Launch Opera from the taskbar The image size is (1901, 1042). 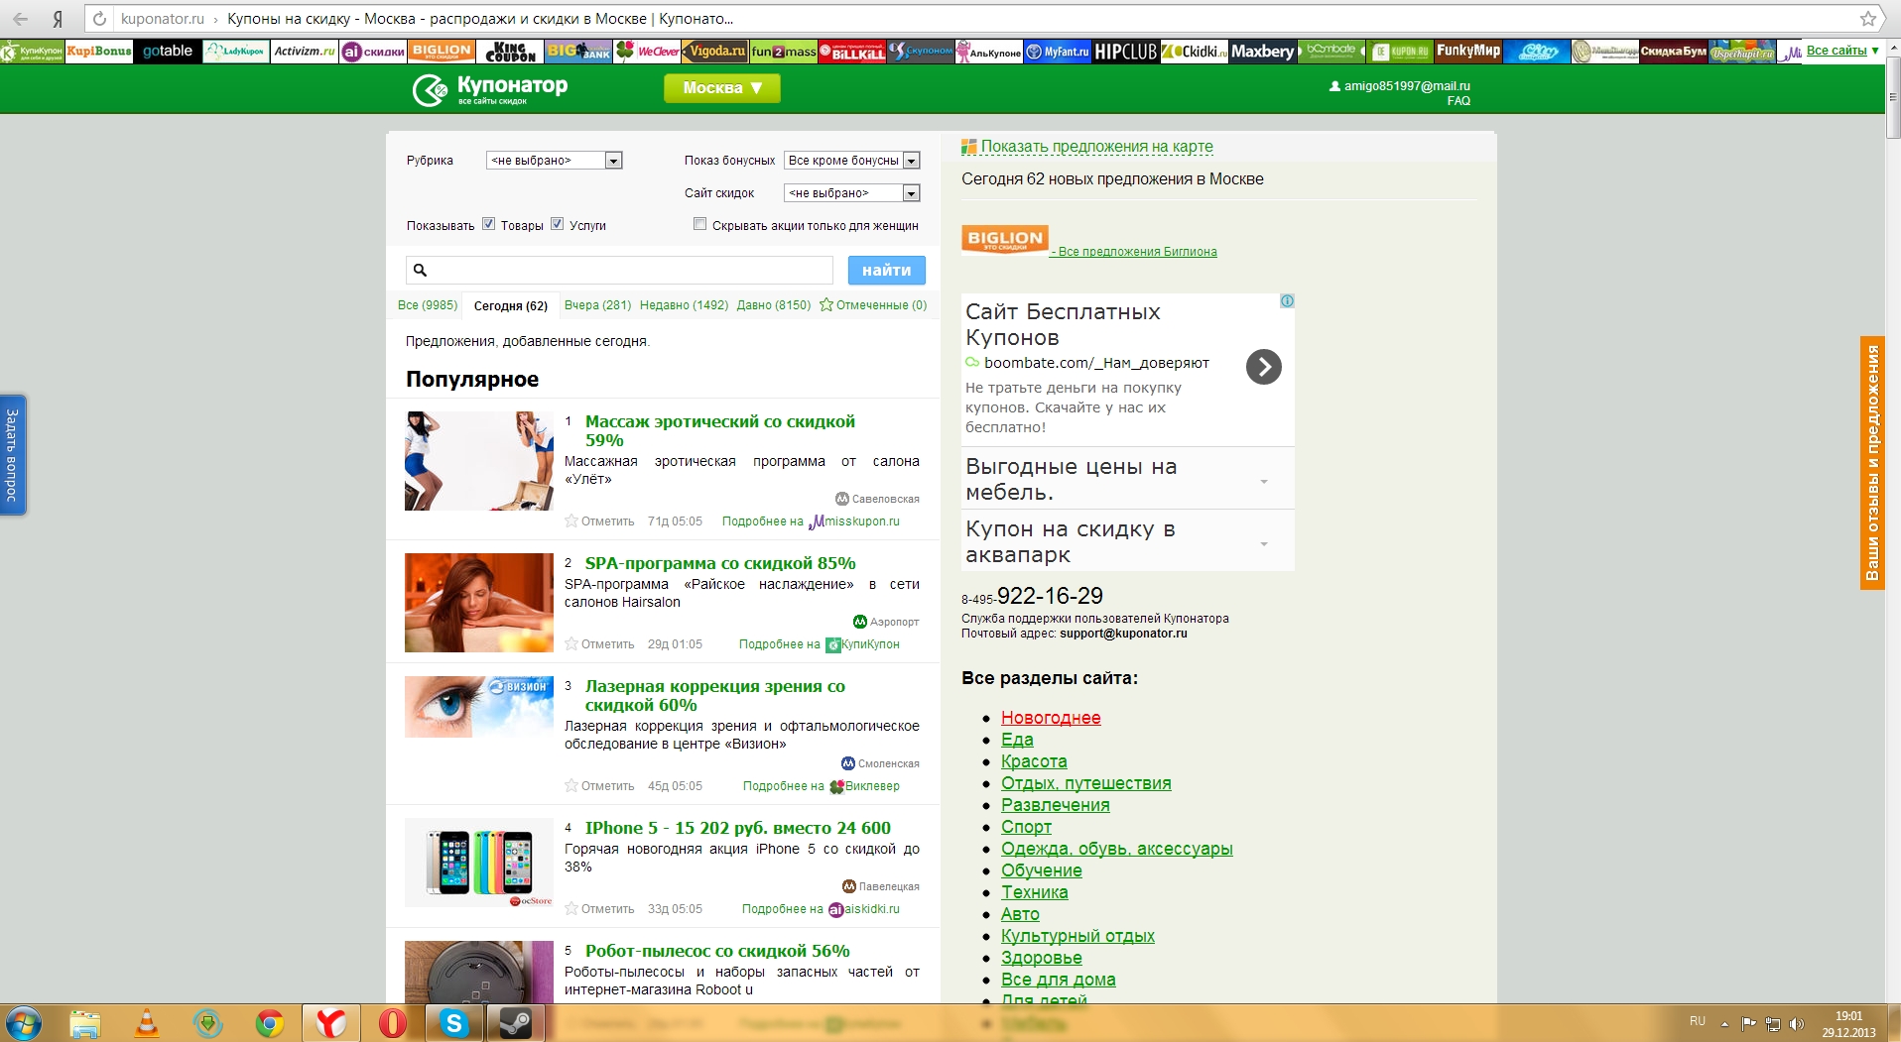coord(393,1023)
